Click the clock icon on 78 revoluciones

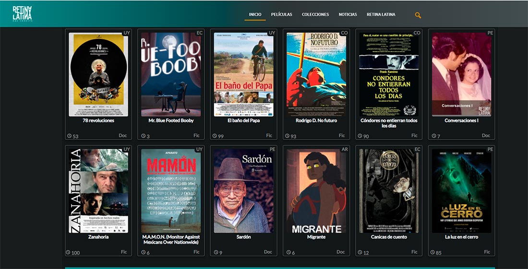[x=70, y=136]
